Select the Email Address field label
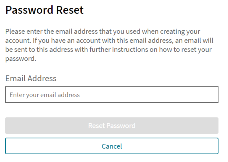 click(31, 78)
